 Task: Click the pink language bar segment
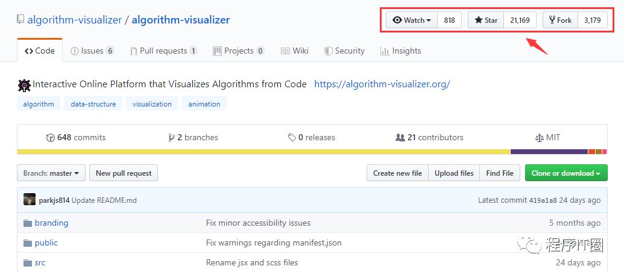(x=605, y=152)
